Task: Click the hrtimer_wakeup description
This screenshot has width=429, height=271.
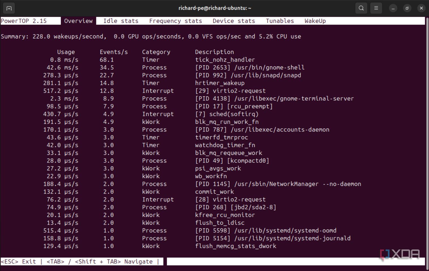Action: 220,83
